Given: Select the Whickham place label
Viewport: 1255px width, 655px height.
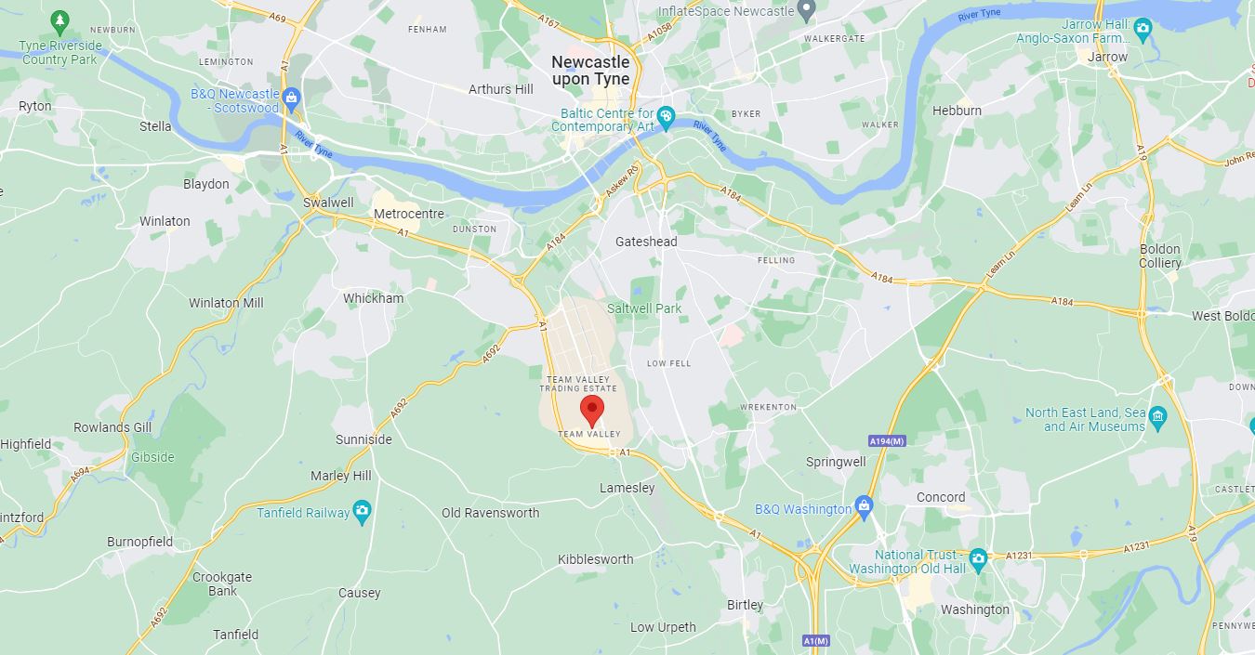Looking at the screenshot, I should [374, 298].
